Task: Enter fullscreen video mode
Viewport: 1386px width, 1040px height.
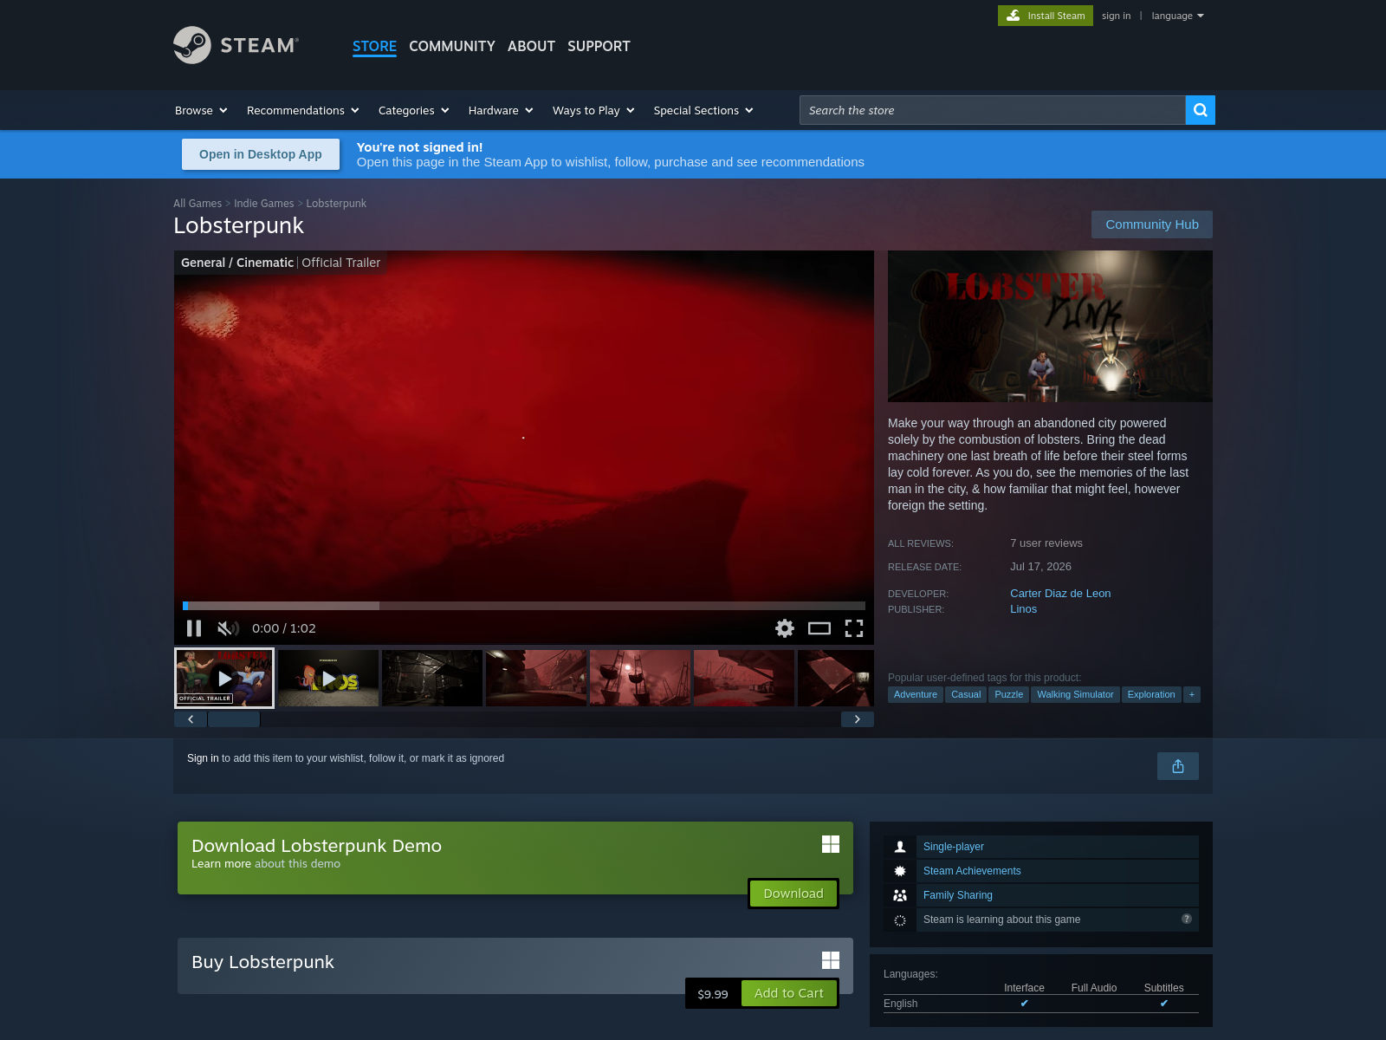Action: (854, 628)
